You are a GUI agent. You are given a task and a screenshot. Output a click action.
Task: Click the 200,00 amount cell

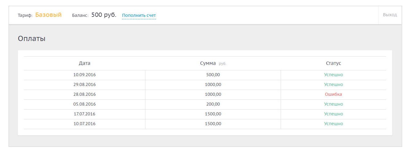pos(213,104)
